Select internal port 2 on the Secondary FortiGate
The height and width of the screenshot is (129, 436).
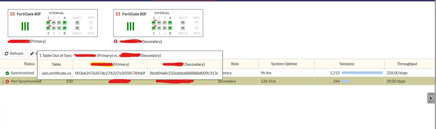pyautogui.click(x=154, y=28)
